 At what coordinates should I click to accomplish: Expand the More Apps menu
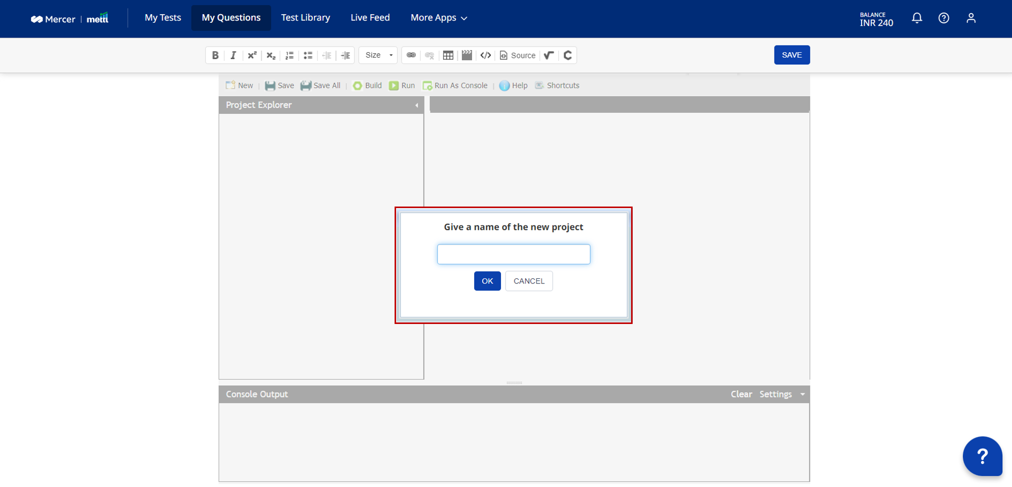click(439, 18)
